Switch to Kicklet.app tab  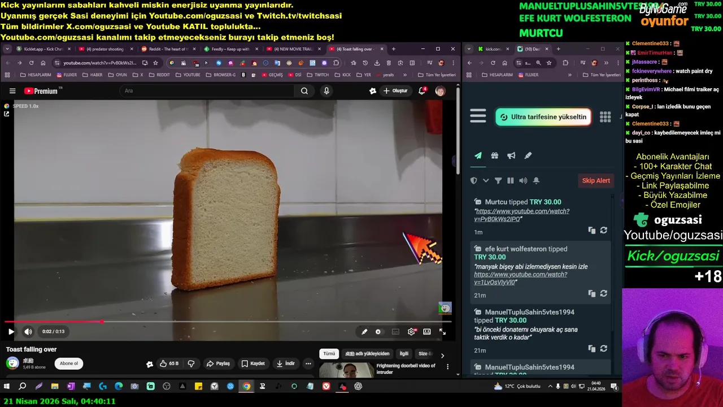click(42, 49)
